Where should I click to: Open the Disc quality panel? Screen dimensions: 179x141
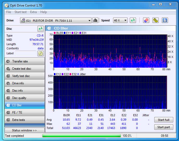(x=25, y=98)
